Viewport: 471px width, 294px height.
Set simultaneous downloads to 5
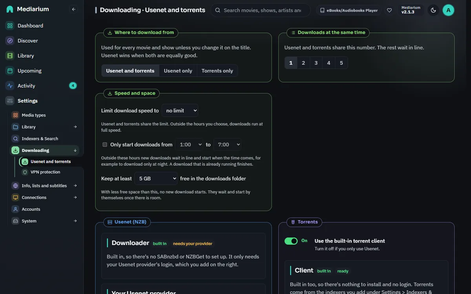coord(341,63)
